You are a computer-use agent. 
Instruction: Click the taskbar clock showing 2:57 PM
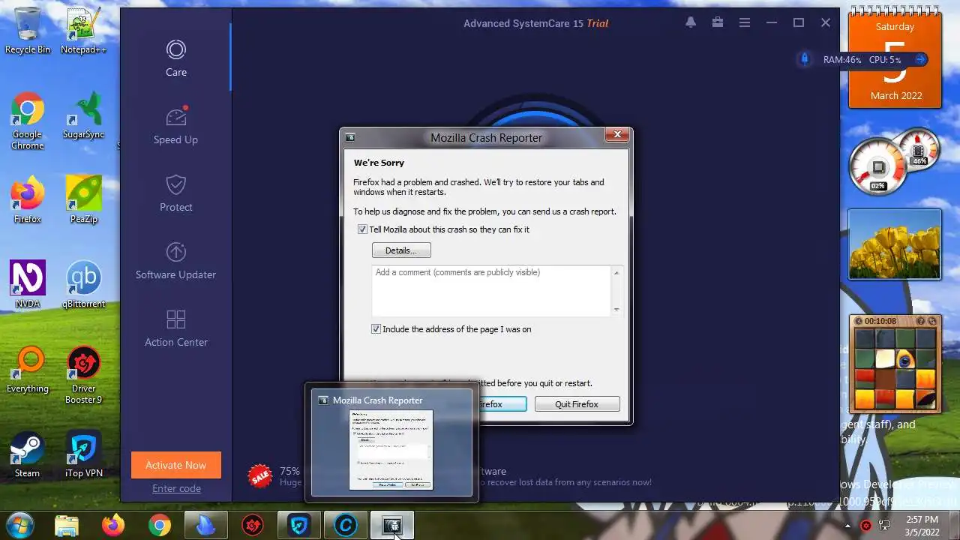(x=922, y=526)
